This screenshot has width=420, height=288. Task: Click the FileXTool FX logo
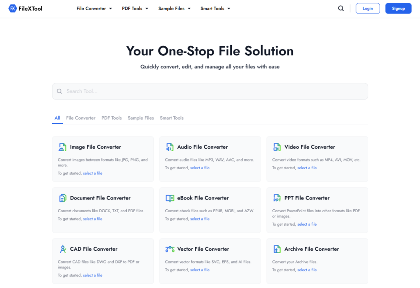point(11,8)
